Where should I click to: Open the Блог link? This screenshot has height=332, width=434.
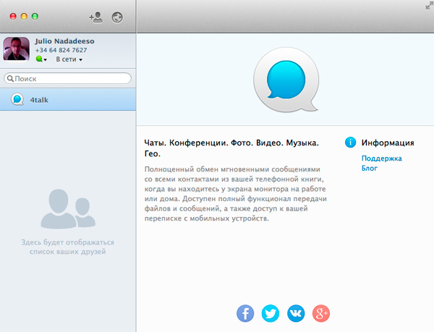369,168
